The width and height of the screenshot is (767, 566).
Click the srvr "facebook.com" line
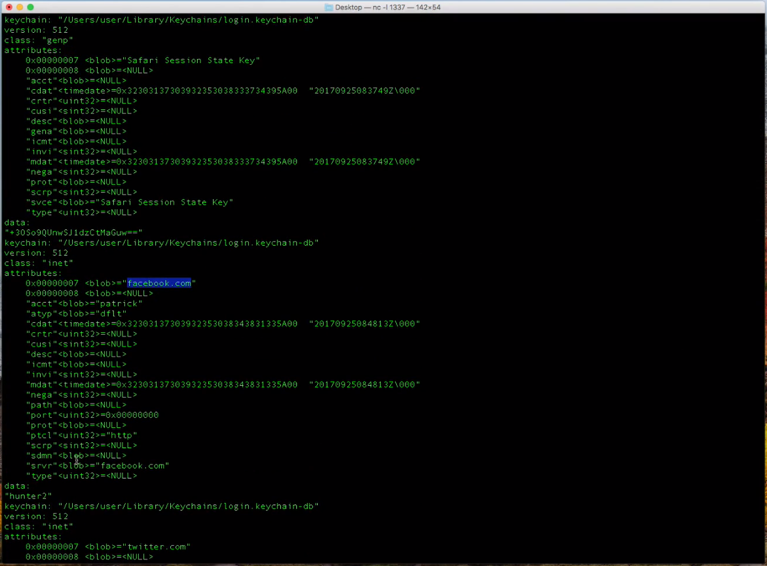[98, 466]
